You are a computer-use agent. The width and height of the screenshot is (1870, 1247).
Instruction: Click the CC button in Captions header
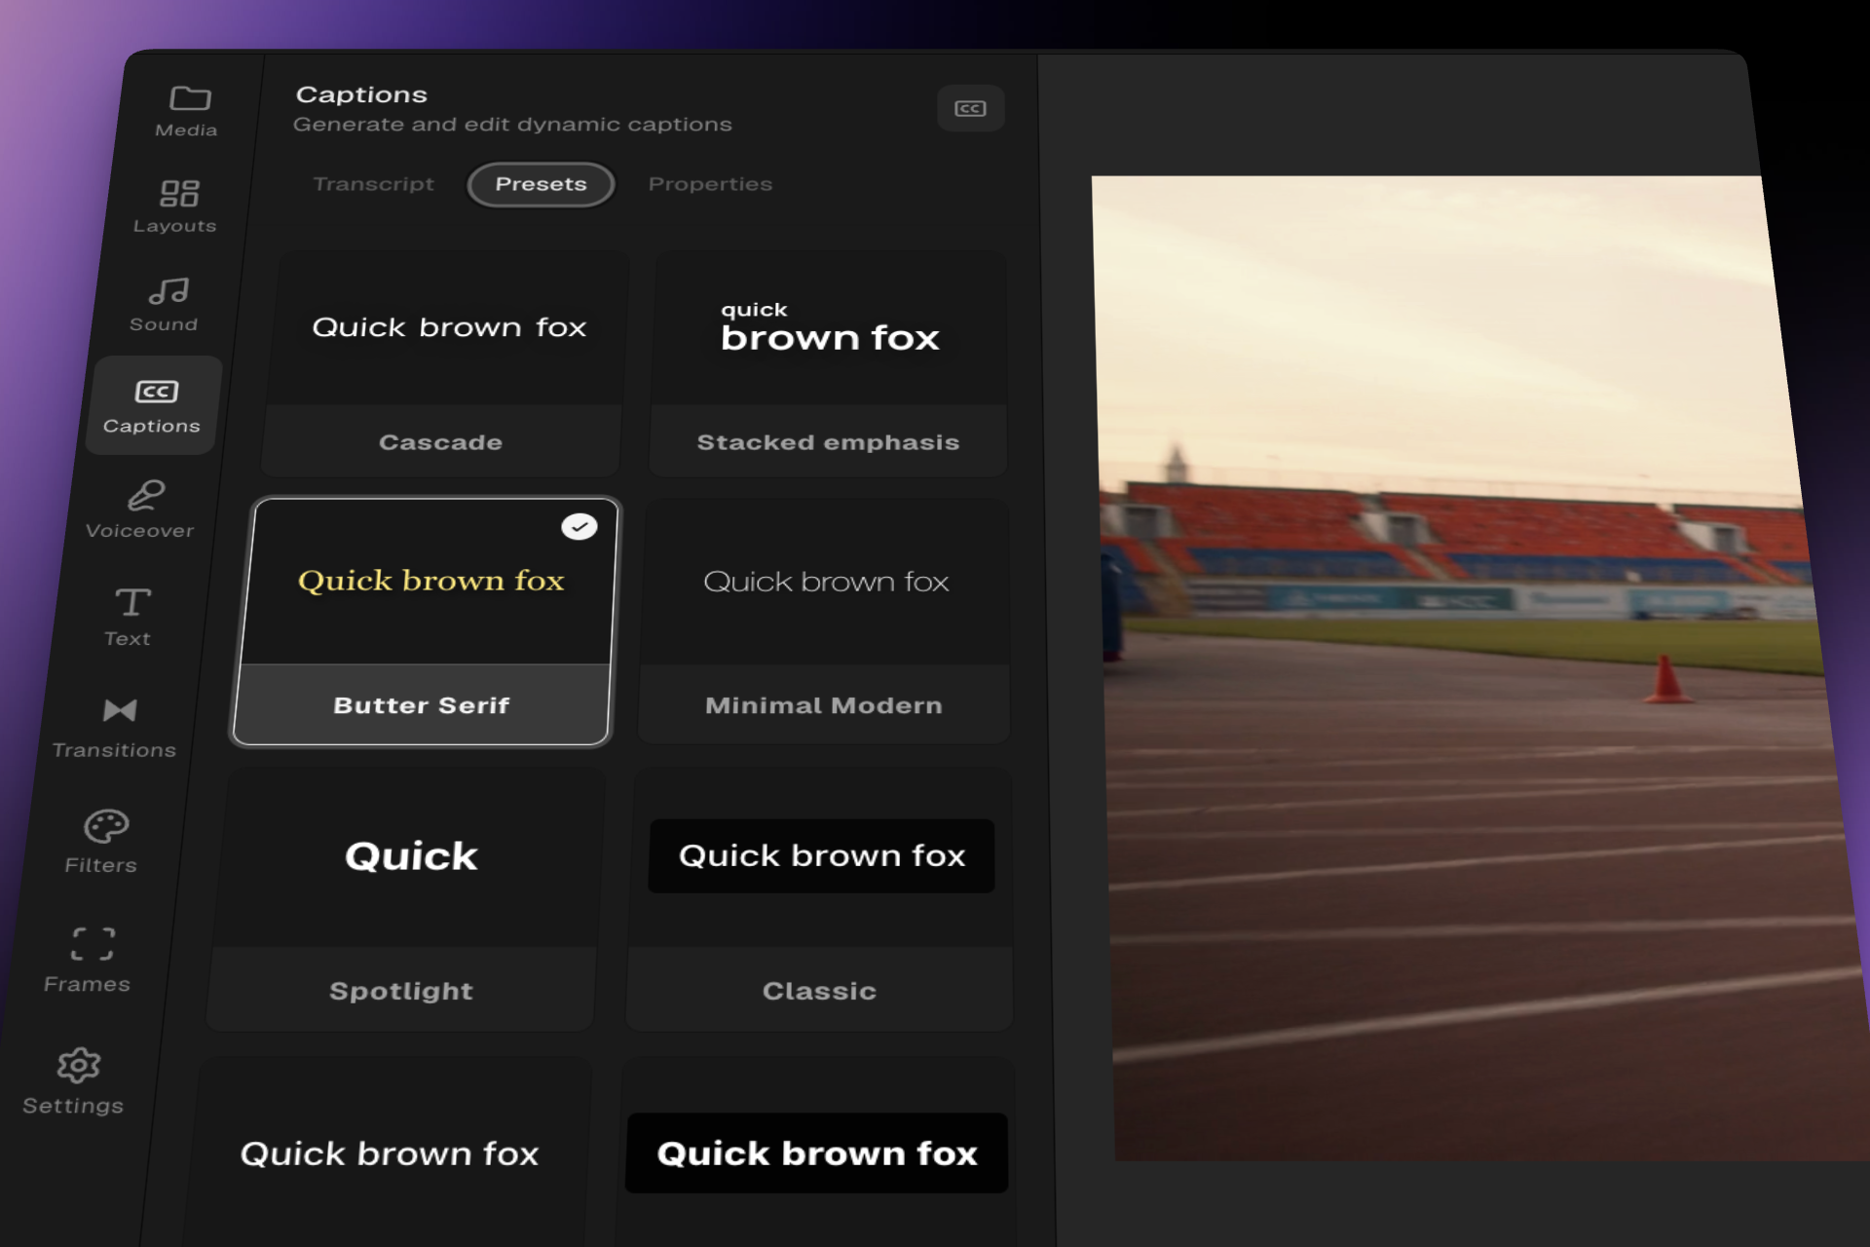pyautogui.click(x=970, y=108)
